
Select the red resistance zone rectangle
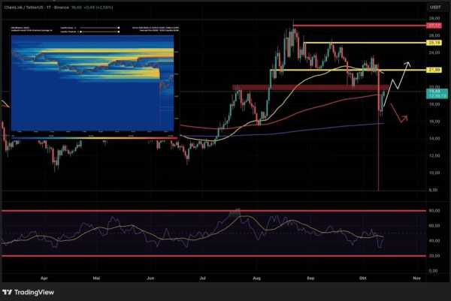(x=301, y=88)
